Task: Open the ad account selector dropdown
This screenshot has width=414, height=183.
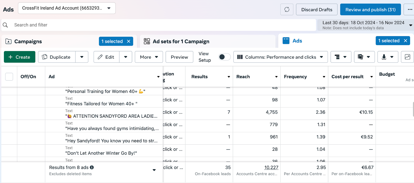Action: [67, 8]
